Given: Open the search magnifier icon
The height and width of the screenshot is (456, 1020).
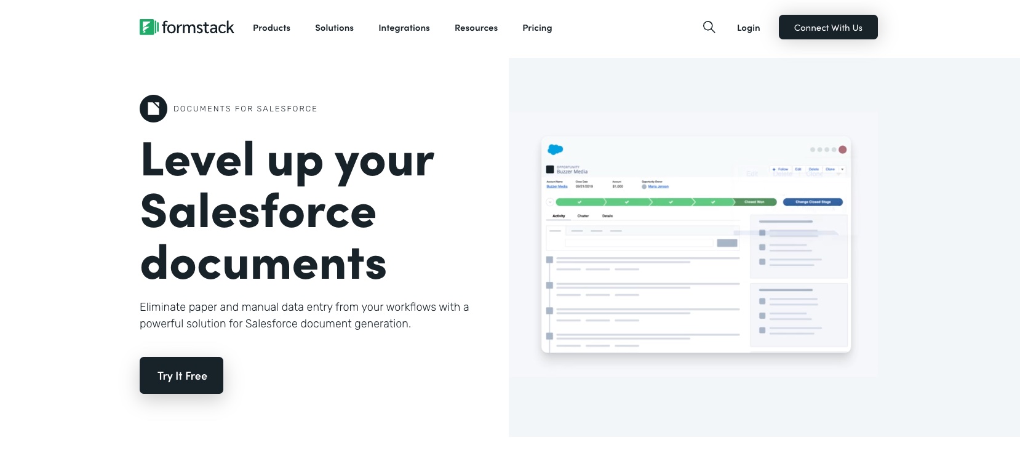Looking at the screenshot, I should pos(709,27).
